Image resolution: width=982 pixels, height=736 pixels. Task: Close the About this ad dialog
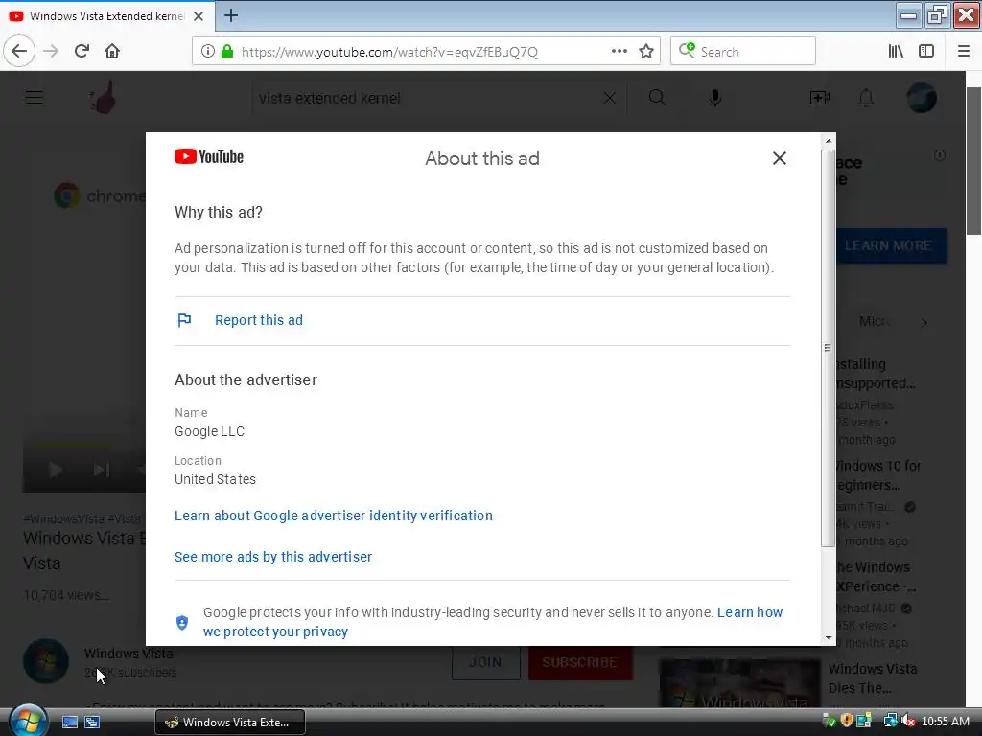tap(779, 158)
